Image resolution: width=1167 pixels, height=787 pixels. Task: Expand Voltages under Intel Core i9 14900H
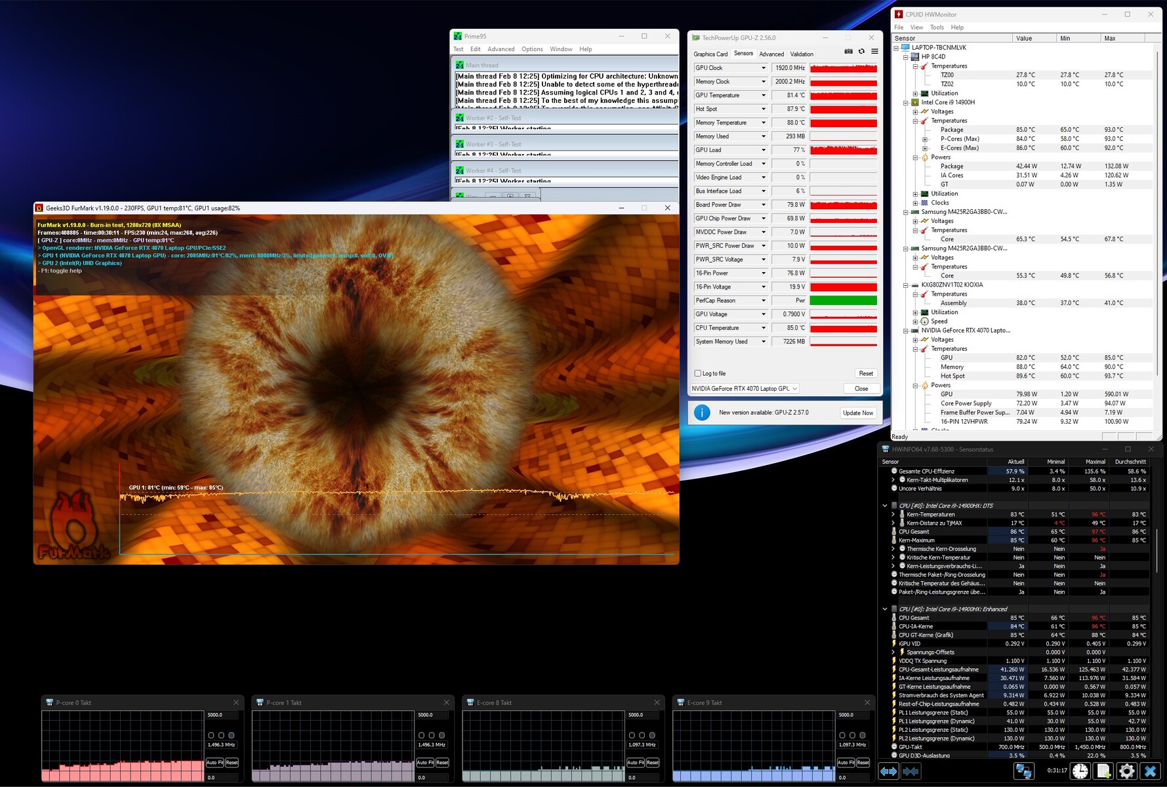coord(915,111)
